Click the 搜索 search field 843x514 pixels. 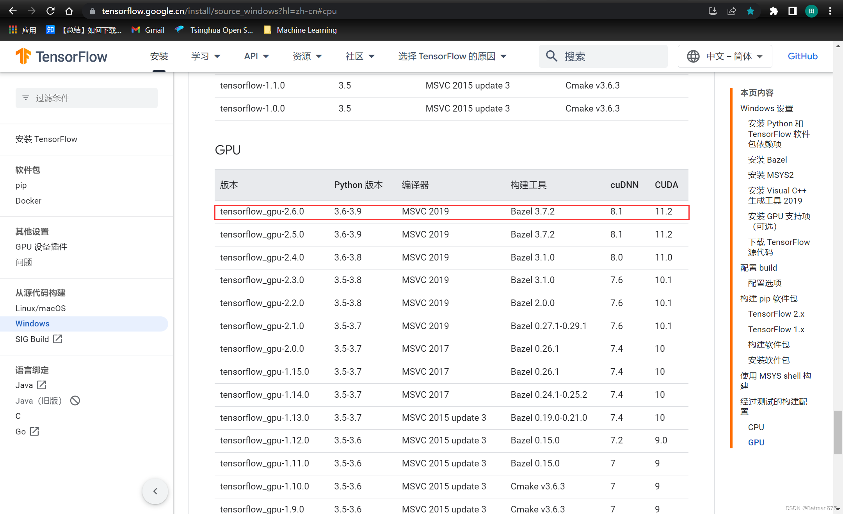(603, 57)
